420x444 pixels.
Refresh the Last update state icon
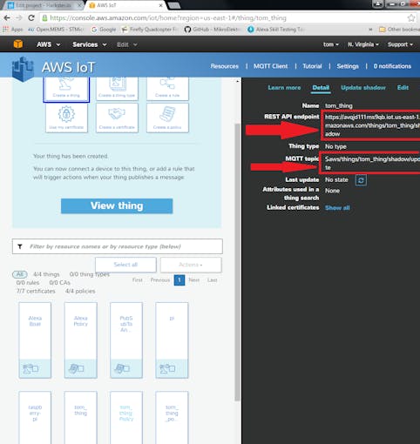click(x=361, y=180)
